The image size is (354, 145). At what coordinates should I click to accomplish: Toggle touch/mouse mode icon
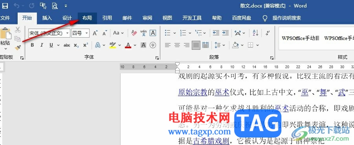[43, 6]
